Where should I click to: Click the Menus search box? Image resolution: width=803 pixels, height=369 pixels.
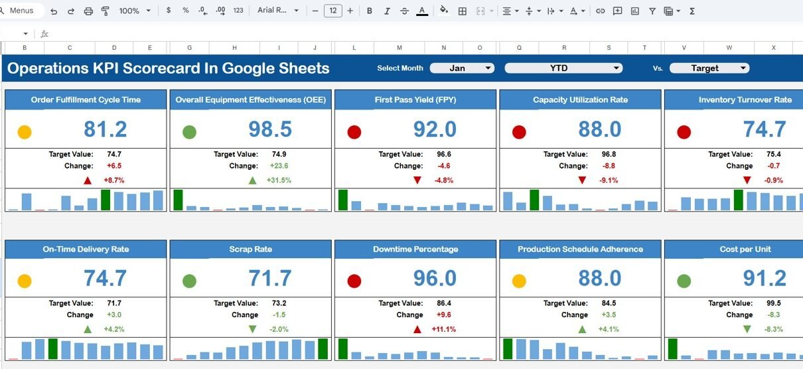click(x=22, y=11)
